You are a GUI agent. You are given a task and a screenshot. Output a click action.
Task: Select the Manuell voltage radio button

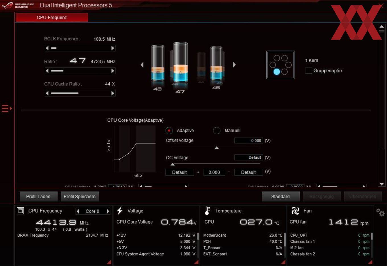click(217, 131)
